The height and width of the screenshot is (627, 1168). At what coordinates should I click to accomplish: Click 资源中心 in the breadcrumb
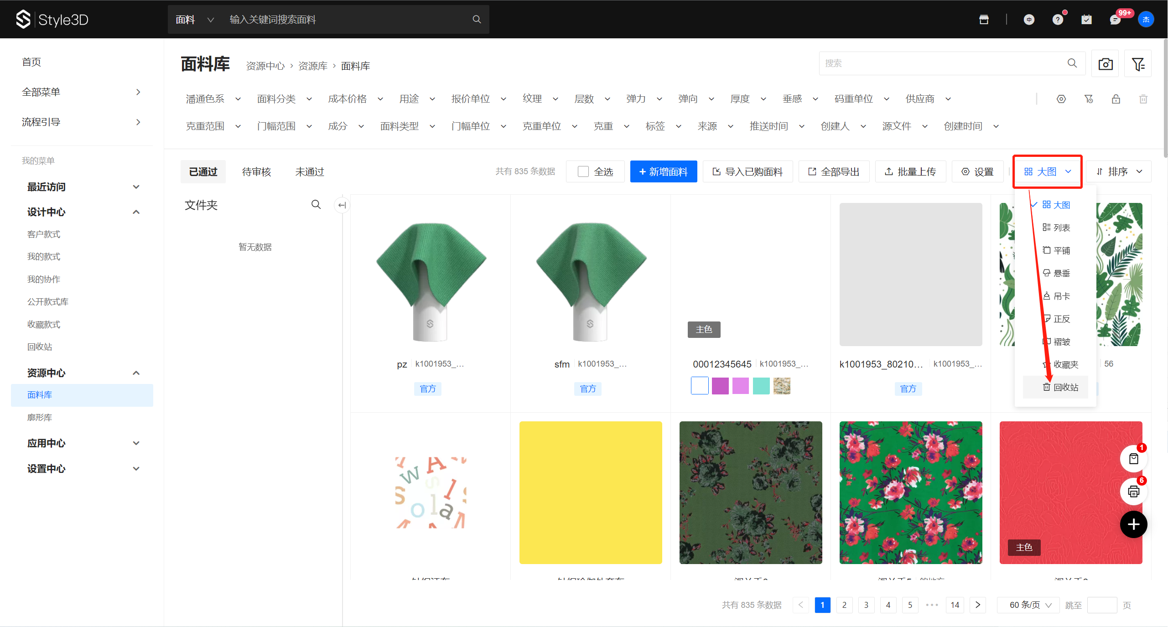tap(265, 66)
